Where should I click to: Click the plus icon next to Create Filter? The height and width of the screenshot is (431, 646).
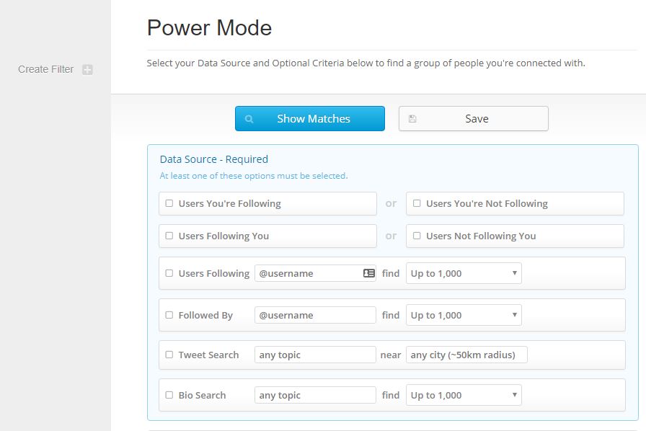(87, 70)
